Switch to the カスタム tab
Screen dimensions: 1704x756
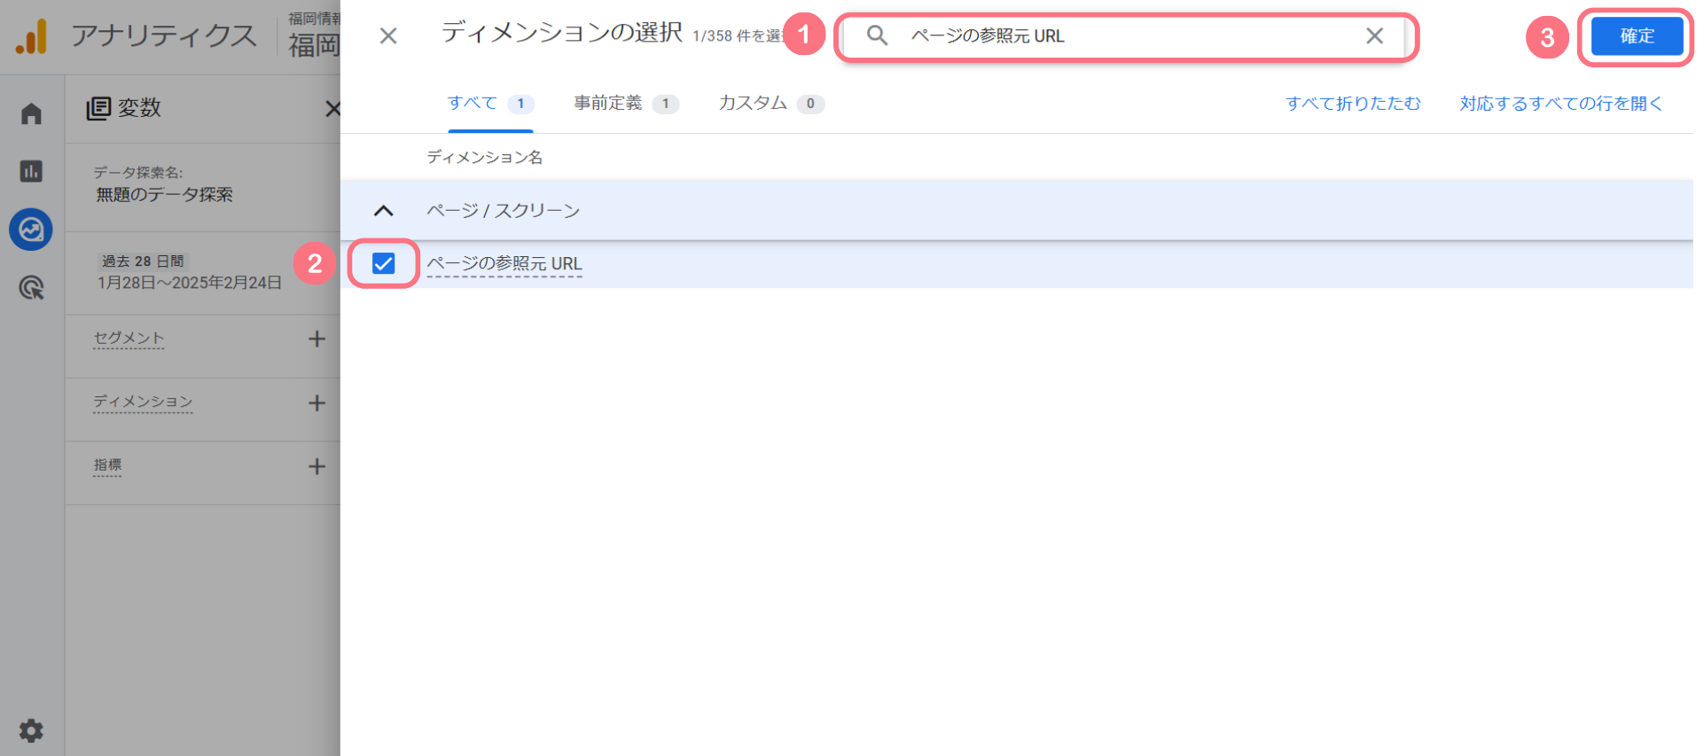[770, 104]
